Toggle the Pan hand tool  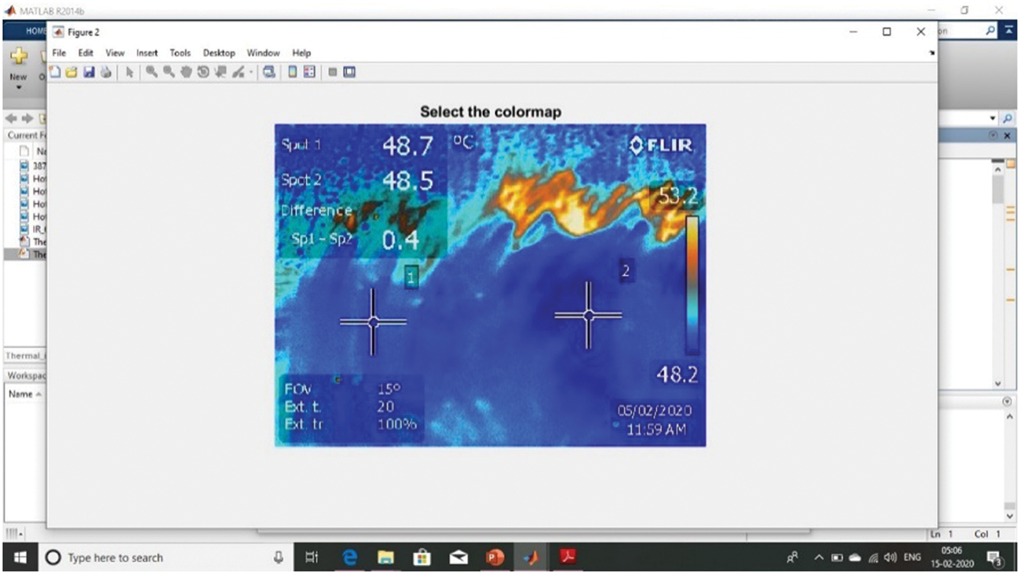[x=186, y=72]
